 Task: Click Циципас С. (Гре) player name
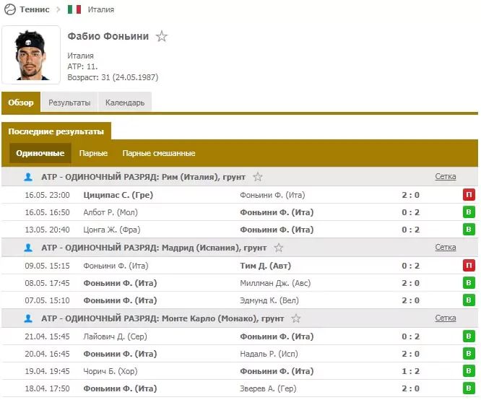[x=118, y=195]
